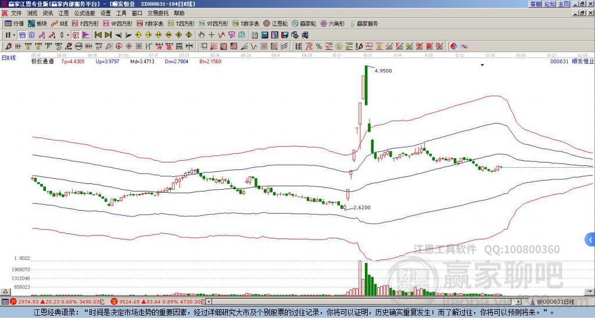Viewport: 595px width, 318px height.
Task: Select the hand pan tool
Action: (x=202, y=35)
